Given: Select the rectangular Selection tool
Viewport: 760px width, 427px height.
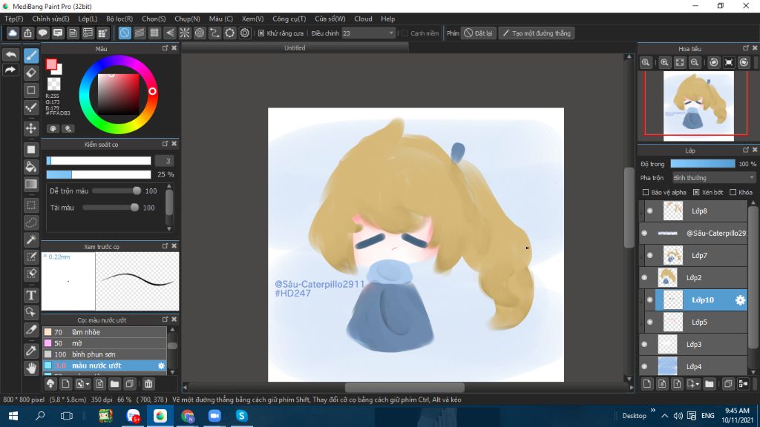Looking at the screenshot, I should point(31,205).
